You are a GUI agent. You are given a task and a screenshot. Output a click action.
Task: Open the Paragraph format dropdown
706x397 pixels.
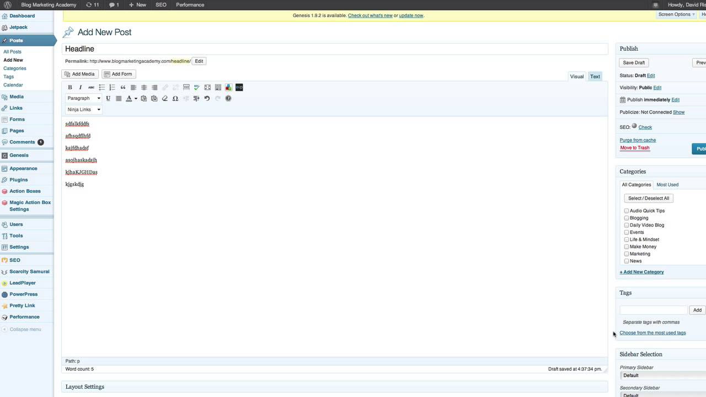click(x=84, y=98)
